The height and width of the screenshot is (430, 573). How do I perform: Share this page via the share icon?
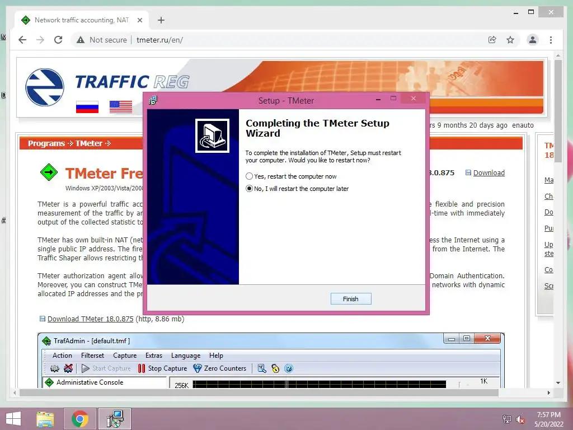point(492,40)
